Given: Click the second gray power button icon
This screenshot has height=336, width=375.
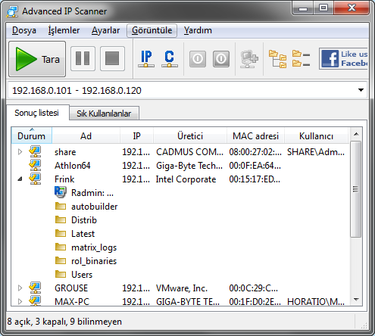Looking at the screenshot, I should click(221, 59).
